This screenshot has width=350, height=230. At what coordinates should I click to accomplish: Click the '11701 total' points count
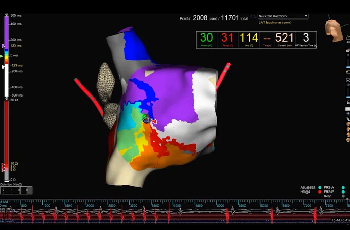(234, 18)
